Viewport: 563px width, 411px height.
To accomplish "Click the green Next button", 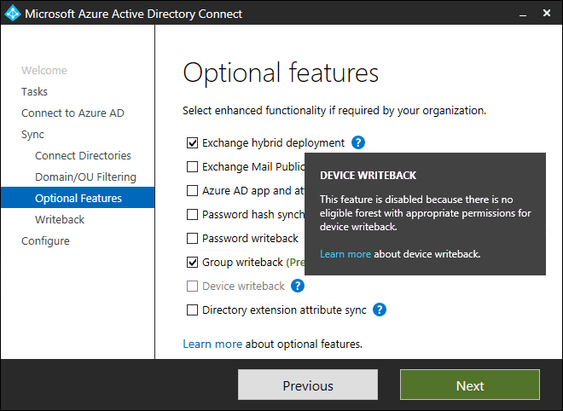I will click(x=470, y=385).
